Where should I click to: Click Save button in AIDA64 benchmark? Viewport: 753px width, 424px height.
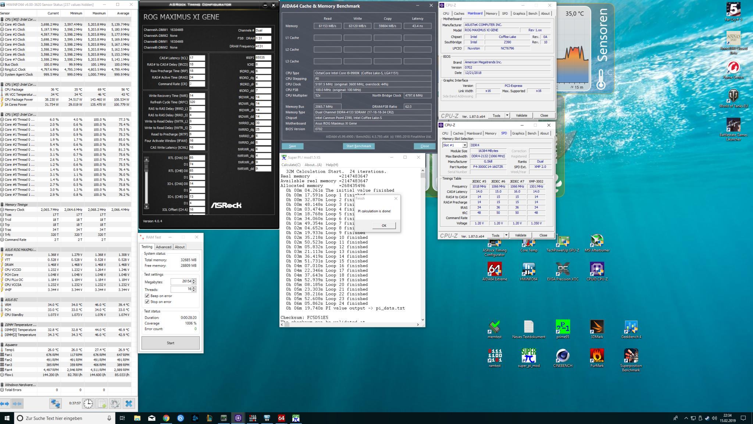(292, 146)
